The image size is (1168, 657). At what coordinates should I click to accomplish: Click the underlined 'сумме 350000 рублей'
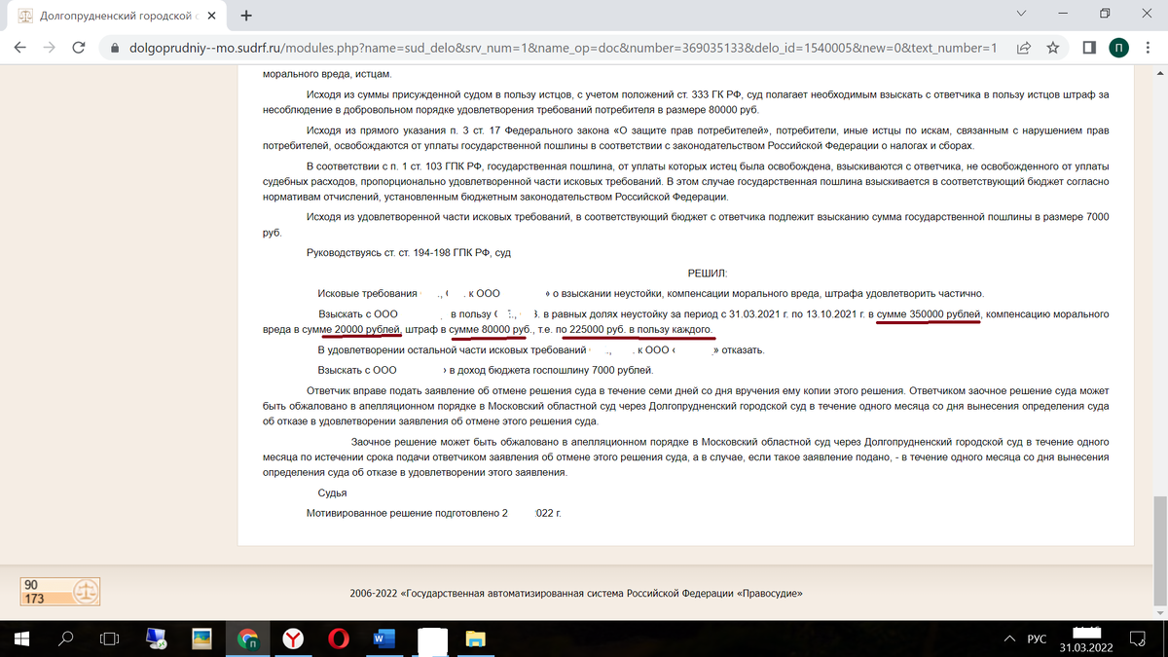pos(928,314)
